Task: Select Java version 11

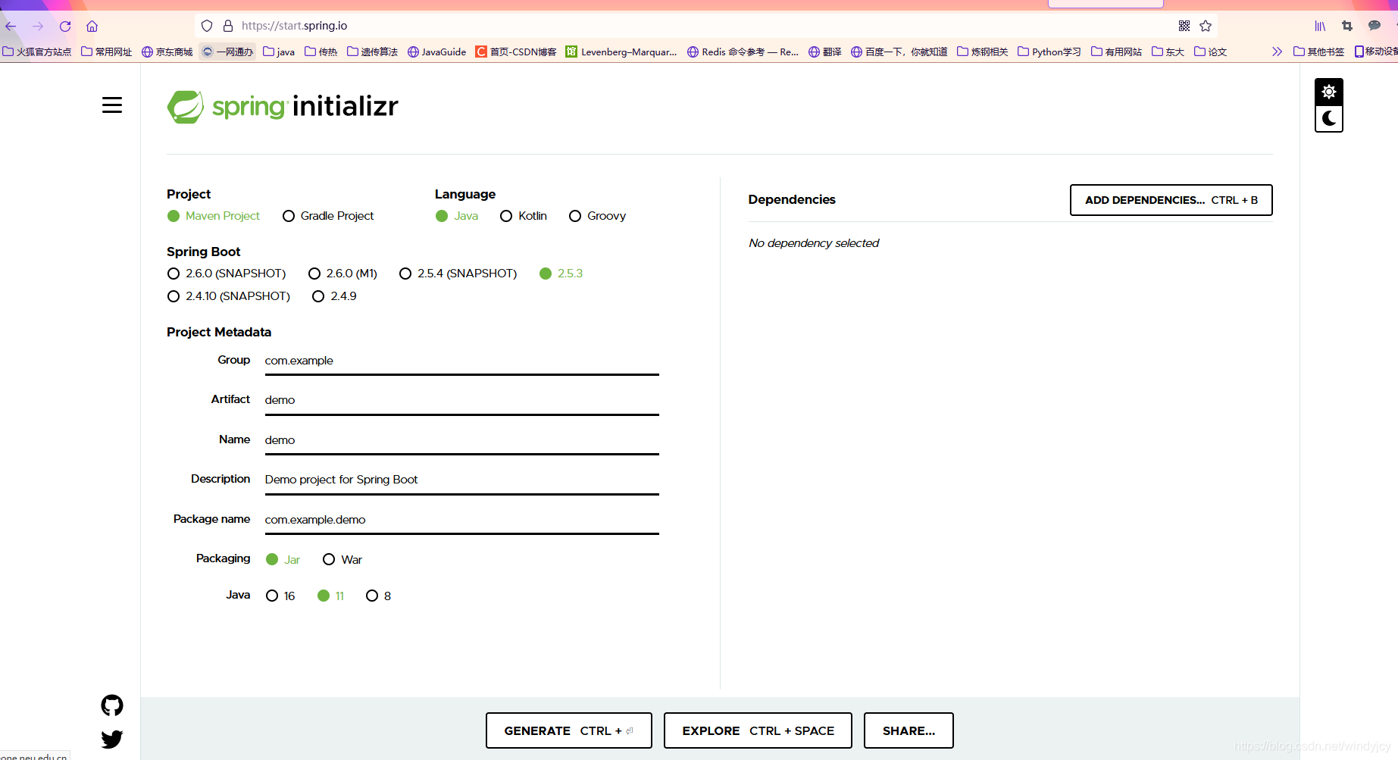Action: point(330,596)
